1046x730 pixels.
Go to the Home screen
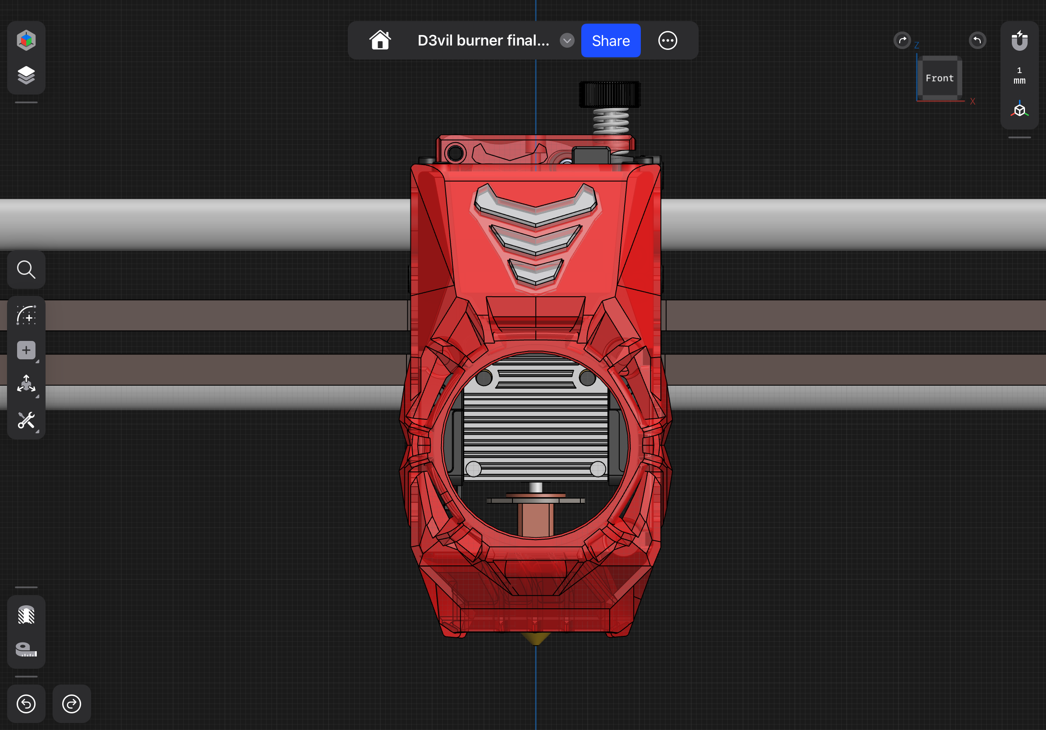380,40
